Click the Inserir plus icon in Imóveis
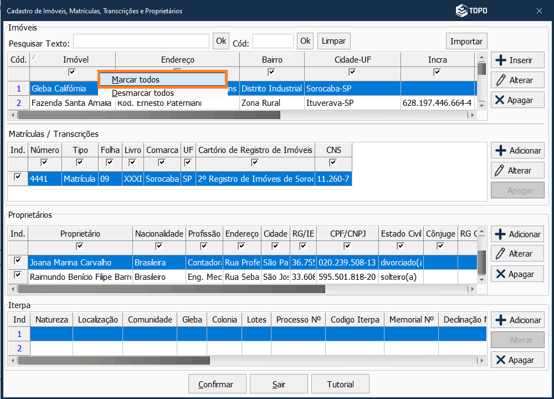 click(x=501, y=60)
